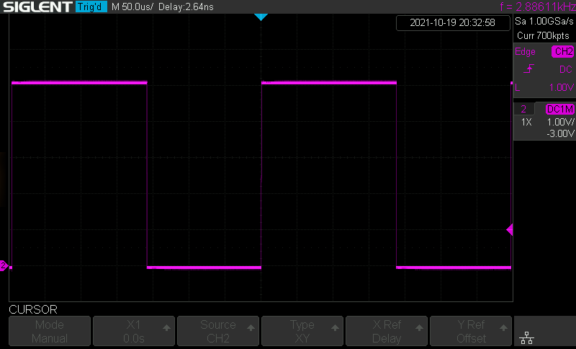Click the channel 2 ground marker
This screenshot has height=349, width=576.
pos(4,265)
